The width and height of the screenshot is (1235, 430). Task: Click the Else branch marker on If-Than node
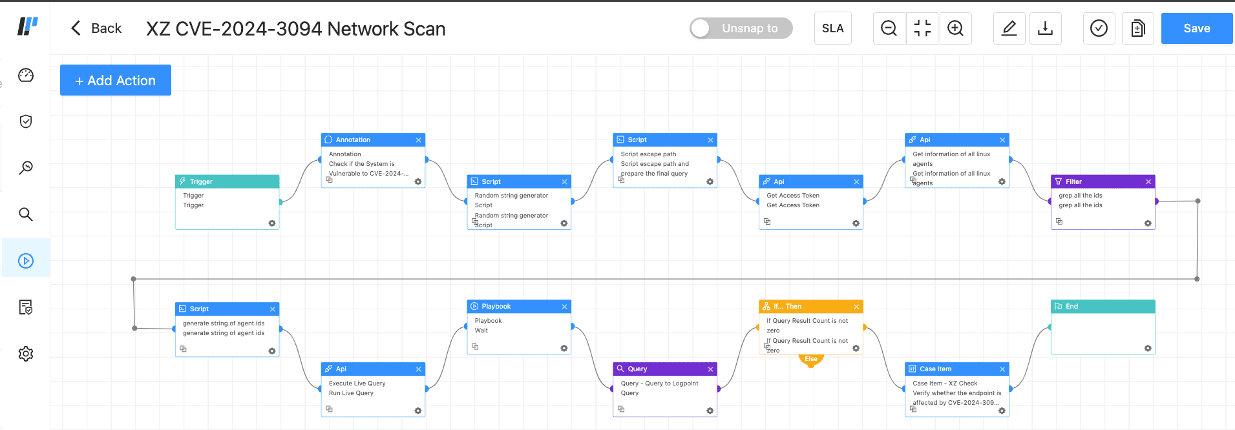(x=811, y=360)
